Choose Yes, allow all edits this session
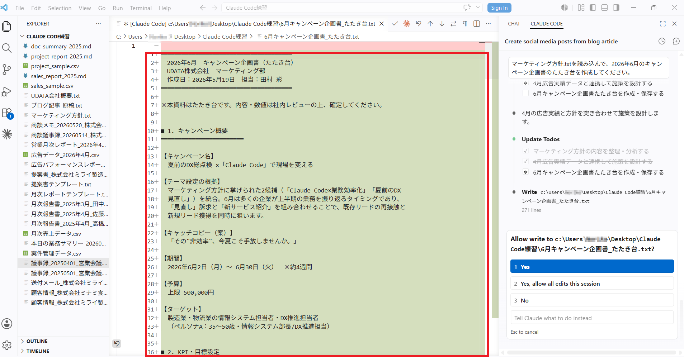684x357 pixels. 592,283
